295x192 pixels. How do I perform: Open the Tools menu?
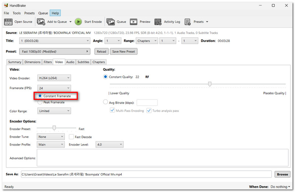click(x=17, y=13)
